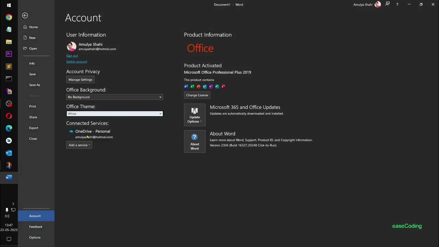The width and height of the screenshot is (439, 247).
Task: Click the clock showing 13:47
Action: point(9,225)
